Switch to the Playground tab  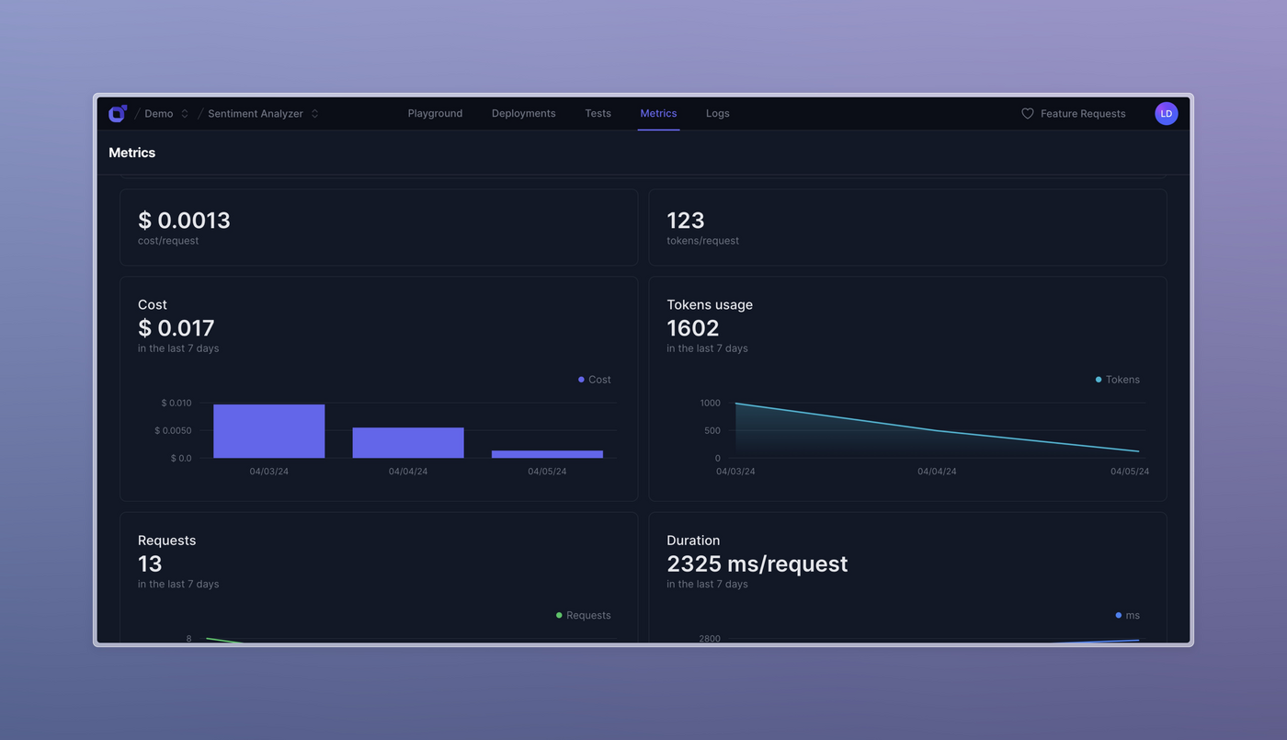[x=435, y=113]
